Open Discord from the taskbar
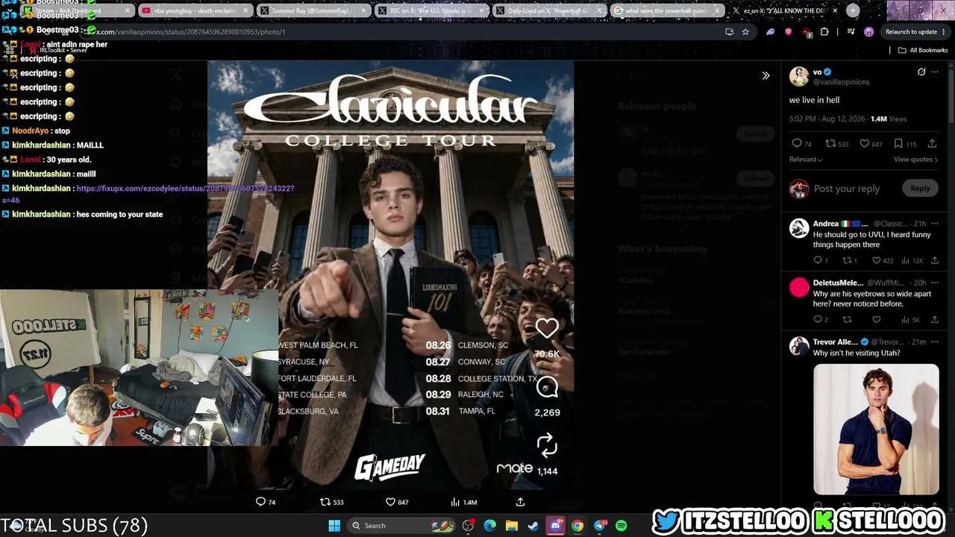 [556, 526]
